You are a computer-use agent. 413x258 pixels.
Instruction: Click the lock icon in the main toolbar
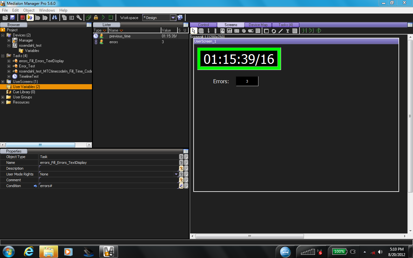point(96,17)
